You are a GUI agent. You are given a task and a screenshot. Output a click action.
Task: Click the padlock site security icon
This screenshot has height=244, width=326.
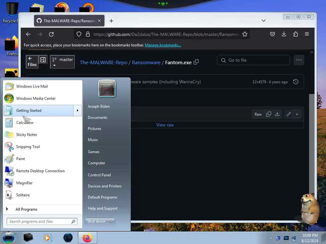(88, 34)
